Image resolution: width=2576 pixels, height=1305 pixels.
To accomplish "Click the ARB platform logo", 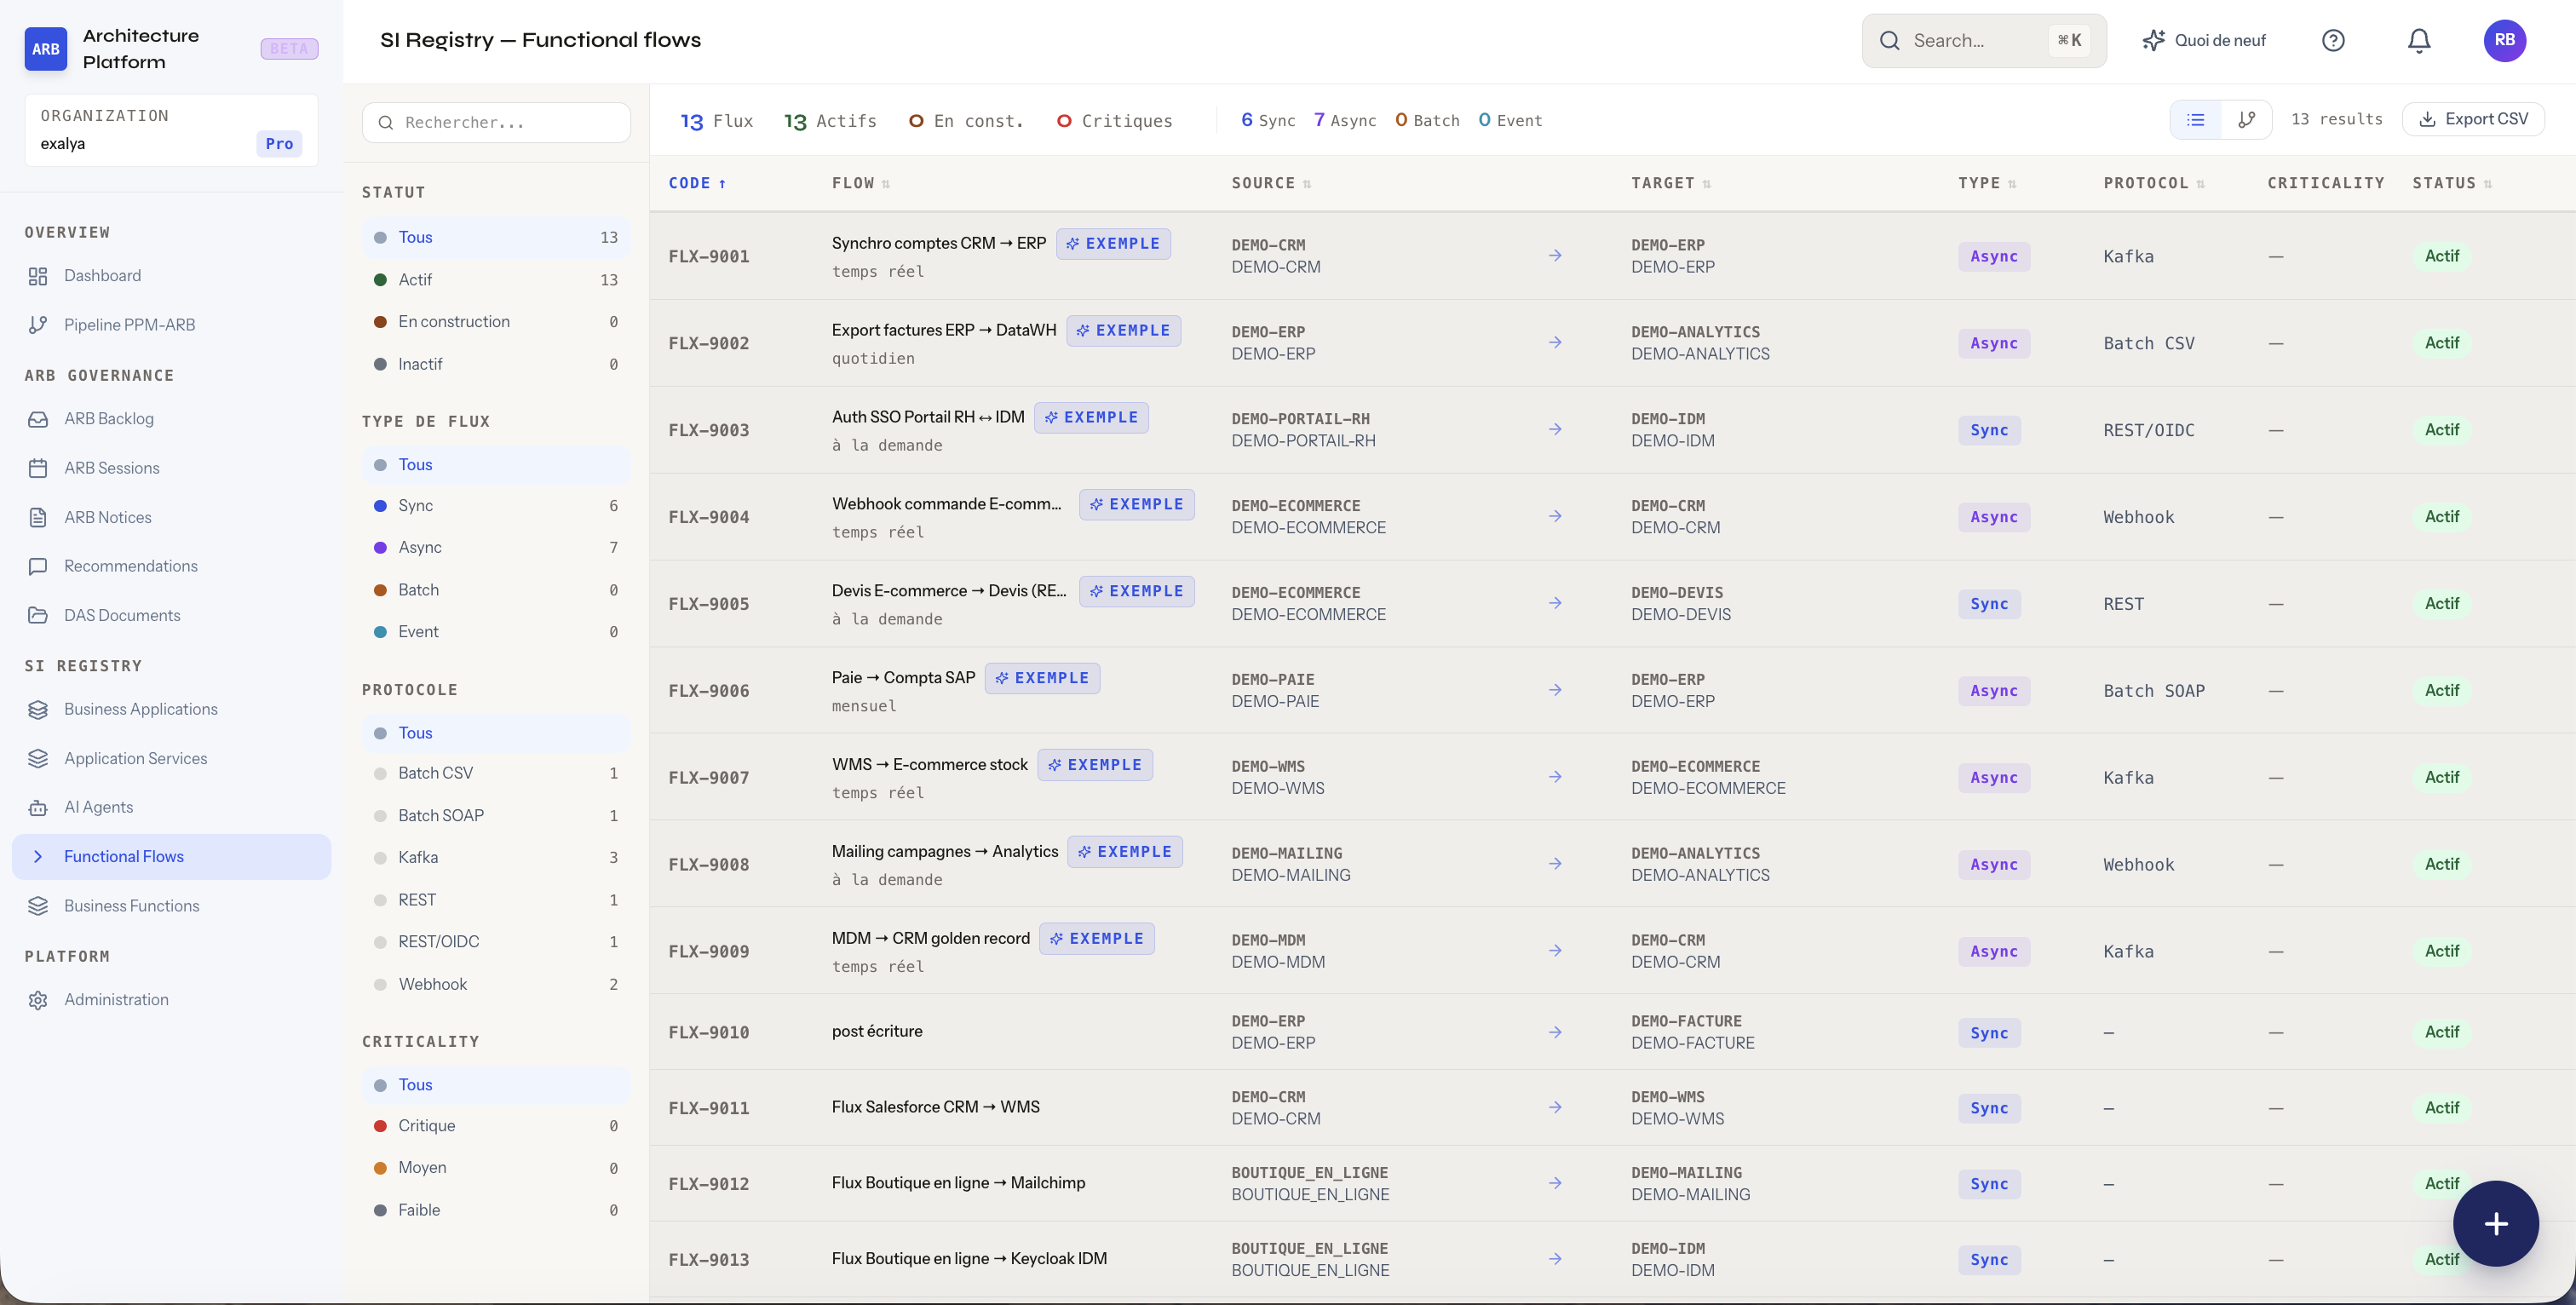I will click(x=46, y=49).
